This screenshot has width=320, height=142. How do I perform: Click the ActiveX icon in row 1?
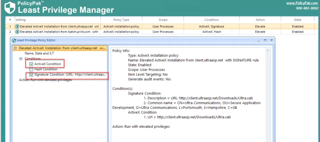(17, 26)
